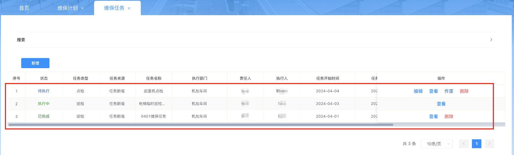514x155 pixels.
Task: View the 起重机点检 task details
Action: click(x=433, y=91)
